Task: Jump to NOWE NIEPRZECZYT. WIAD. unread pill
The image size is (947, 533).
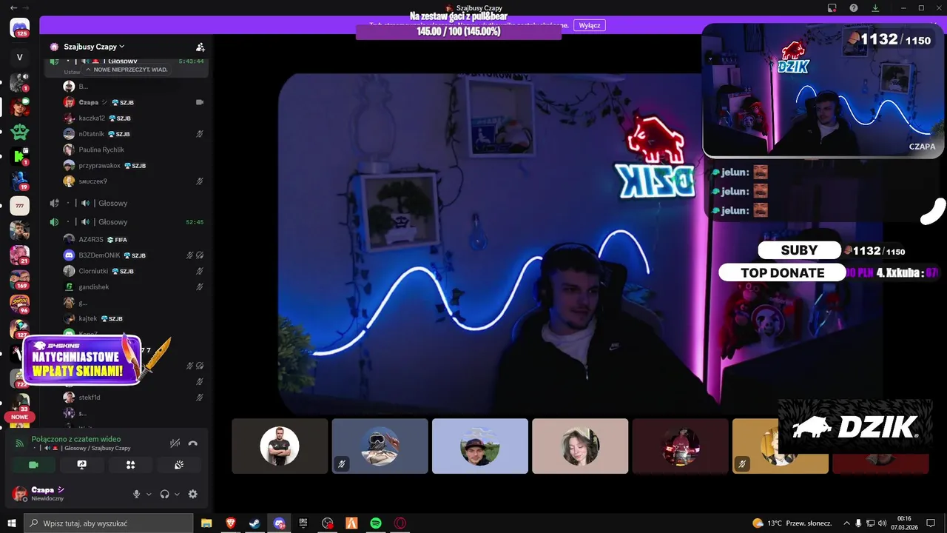Action: [127, 70]
